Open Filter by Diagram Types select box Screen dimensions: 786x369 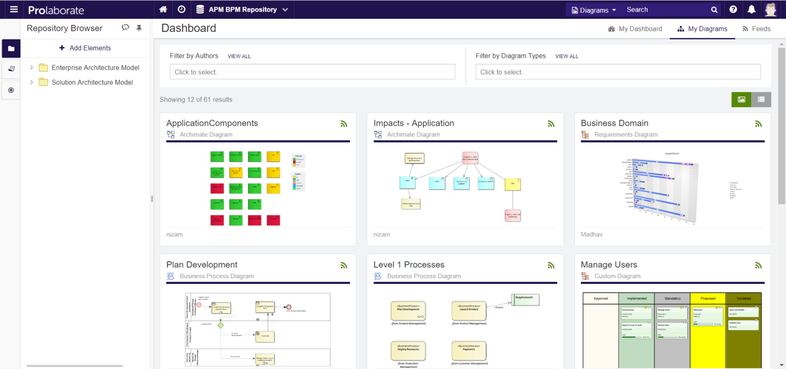[618, 72]
